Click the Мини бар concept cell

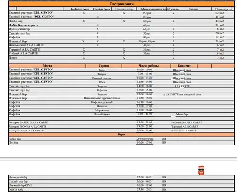coord(182,114)
